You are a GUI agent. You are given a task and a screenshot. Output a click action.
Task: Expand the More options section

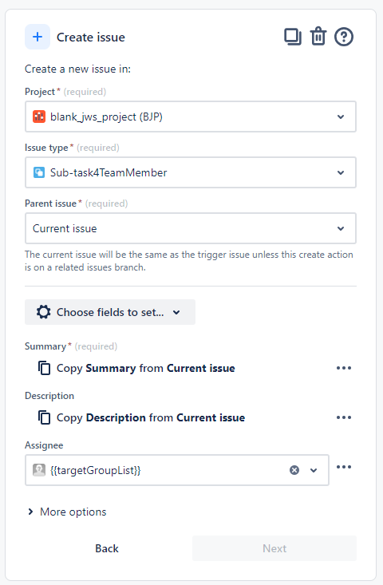pos(67,512)
